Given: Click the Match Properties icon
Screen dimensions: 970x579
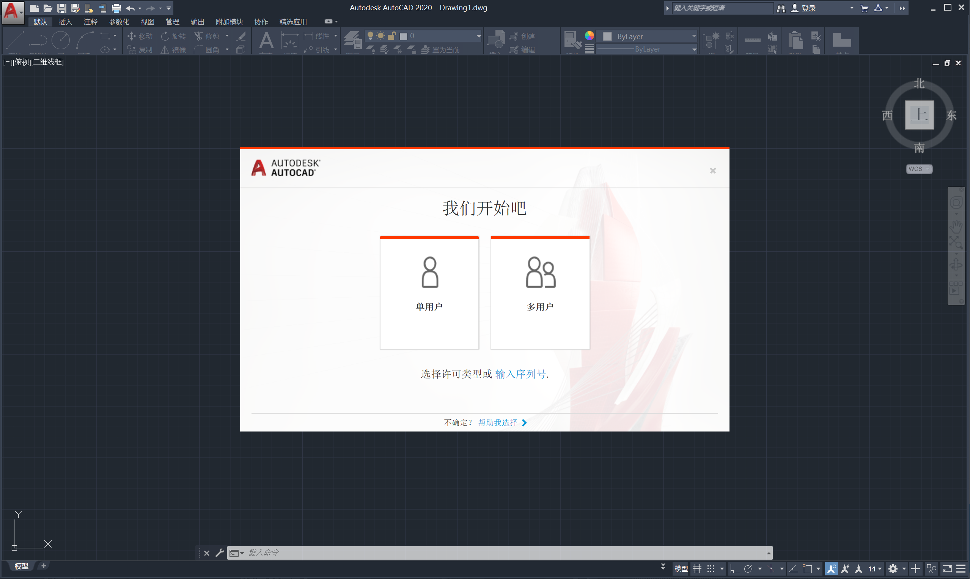Looking at the screenshot, I should point(573,40).
